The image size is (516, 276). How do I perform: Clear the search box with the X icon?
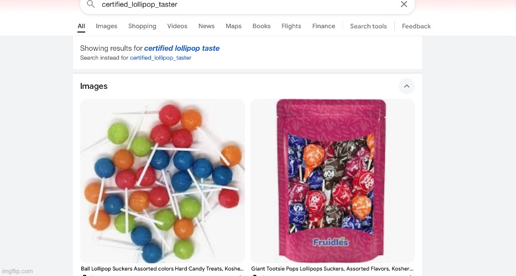(x=404, y=4)
